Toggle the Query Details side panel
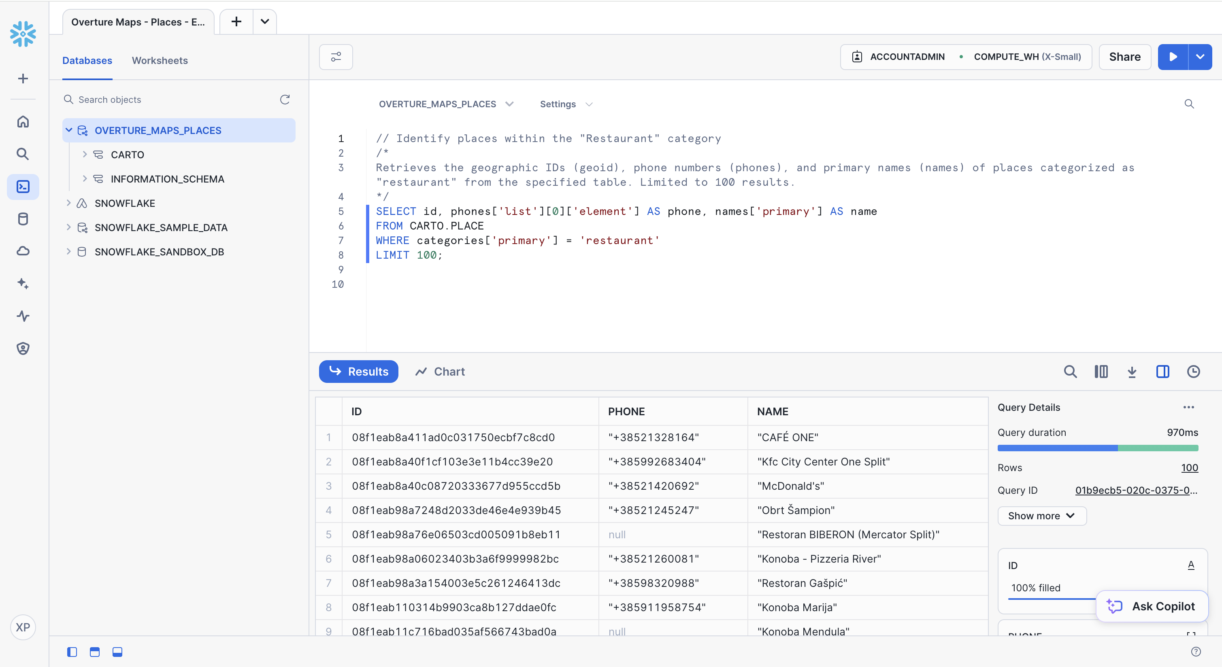The height and width of the screenshot is (667, 1222). 1163,372
